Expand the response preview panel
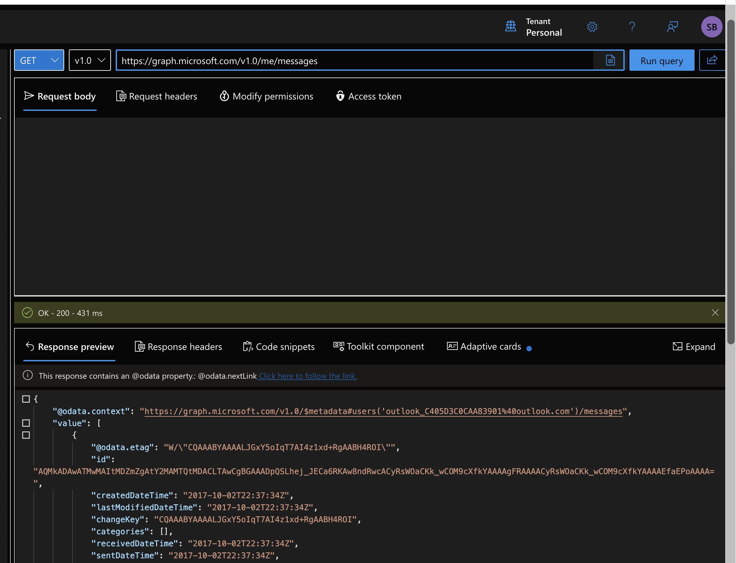The image size is (736, 563). [x=694, y=347]
